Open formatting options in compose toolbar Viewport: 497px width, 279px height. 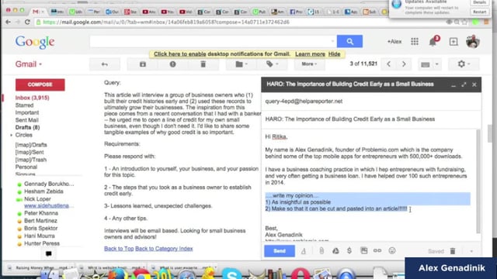(x=304, y=251)
